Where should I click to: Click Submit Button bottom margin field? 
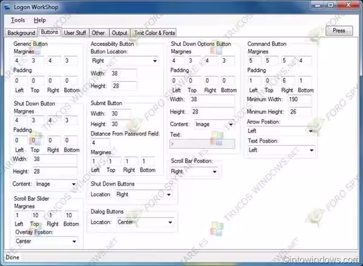(148, 161)
